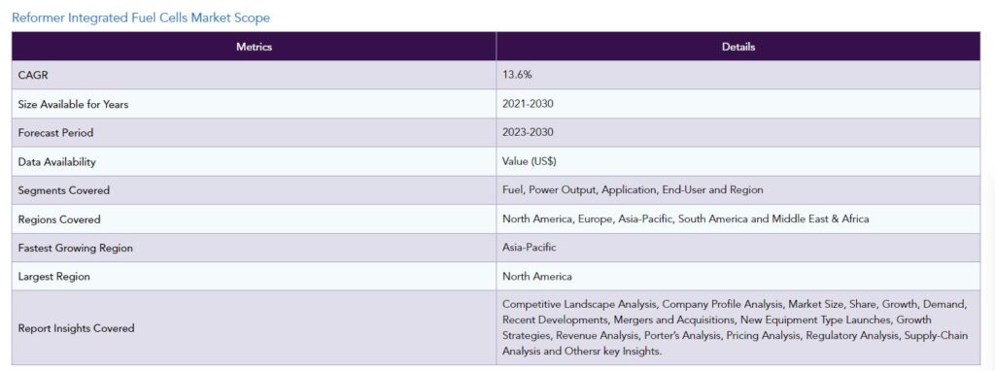Click the CAGR row label
The width and height of the screenshot is (995, 371).
[x=34, y=75]
